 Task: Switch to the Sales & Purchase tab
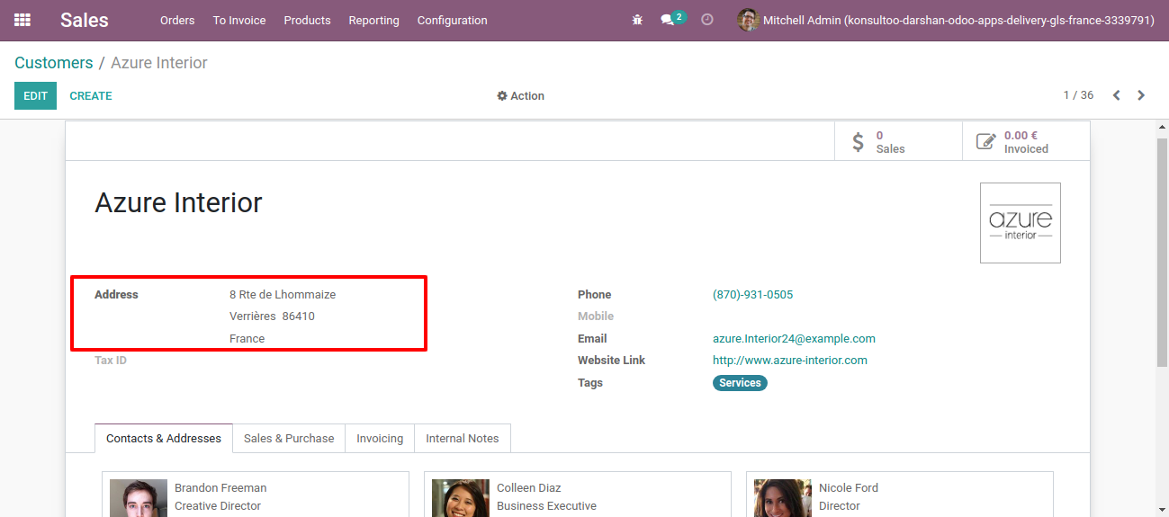288,439
